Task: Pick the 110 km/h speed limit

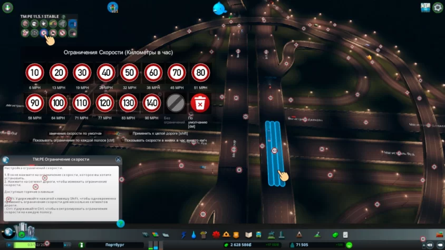Action: coord(81,103)
